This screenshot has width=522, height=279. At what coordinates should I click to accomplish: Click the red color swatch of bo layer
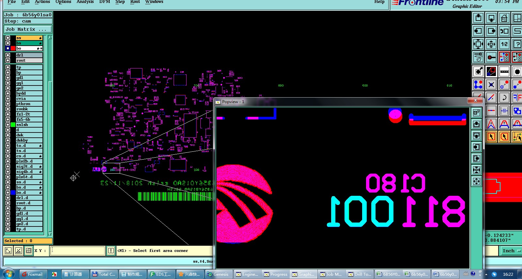pyautogui.click(x=13, y=48)
